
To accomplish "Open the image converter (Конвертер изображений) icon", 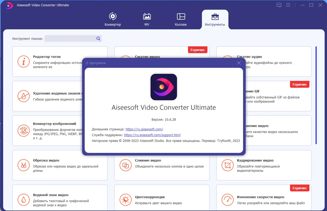I will point(24,131).
